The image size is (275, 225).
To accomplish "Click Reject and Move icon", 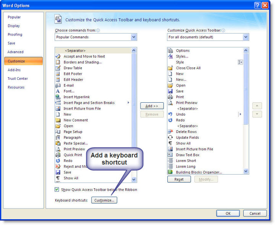I will (58, 167).
